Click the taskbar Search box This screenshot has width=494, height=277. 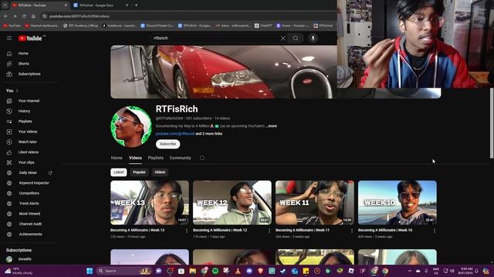123,271
